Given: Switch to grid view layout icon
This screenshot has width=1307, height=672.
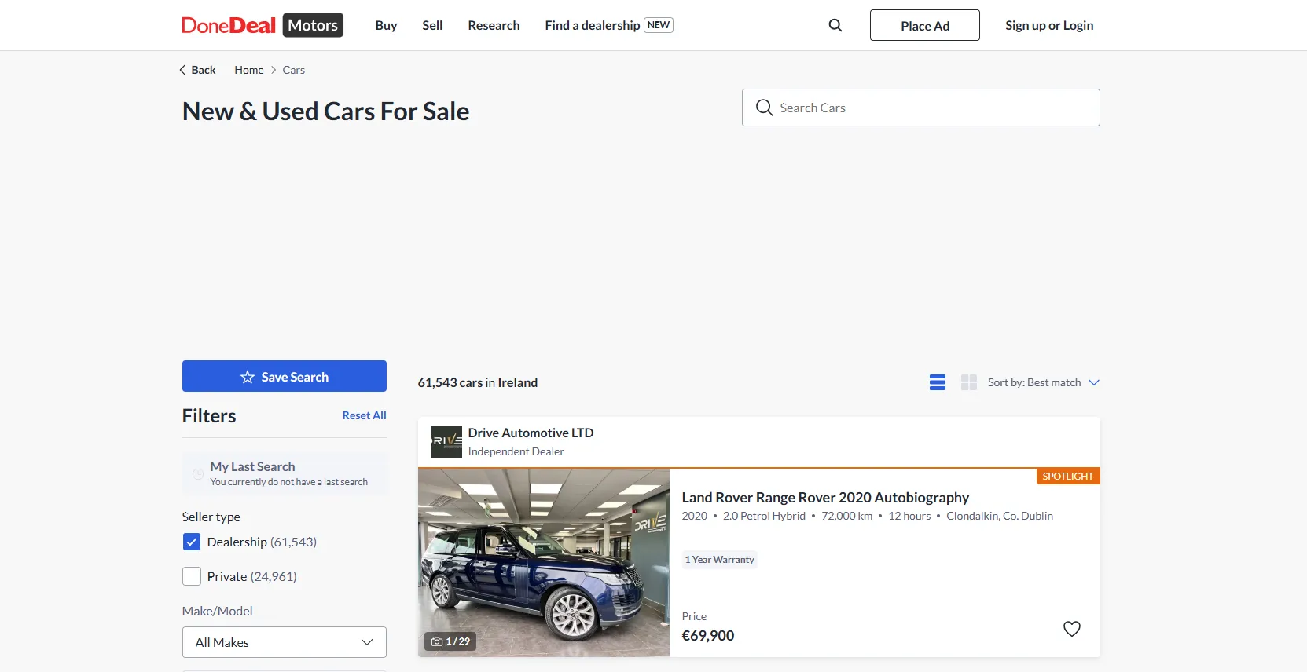Looking at the screenshot, I should coord(969,382).
